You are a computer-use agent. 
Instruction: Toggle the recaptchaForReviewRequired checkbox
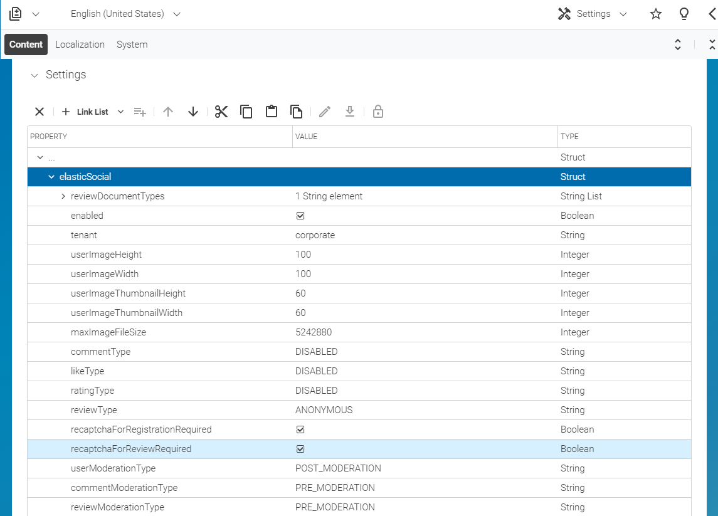[300, 448]
